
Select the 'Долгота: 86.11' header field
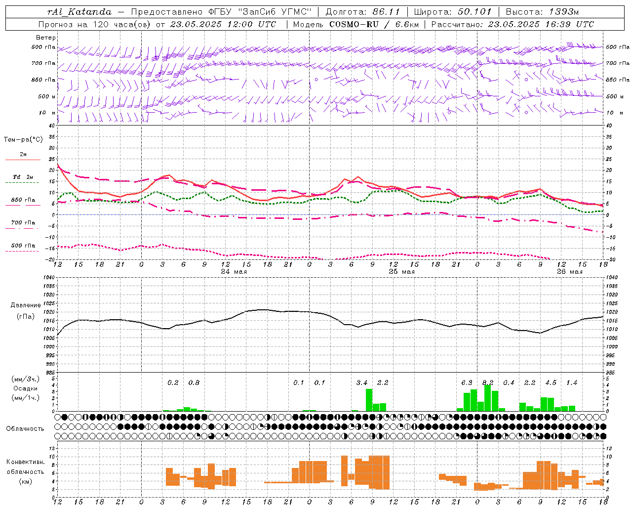tap(362, 12)
